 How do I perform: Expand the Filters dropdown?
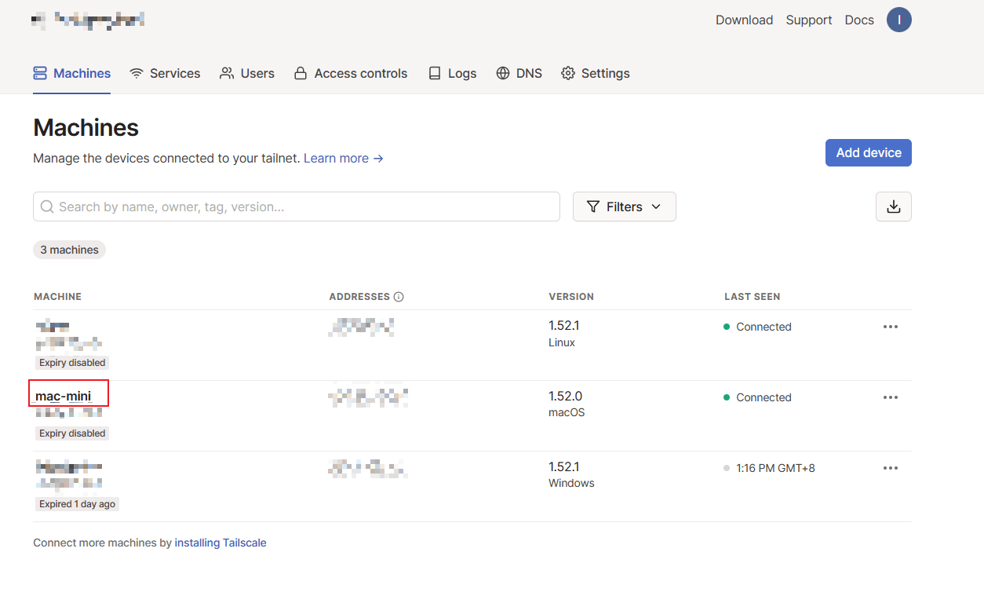click(625, 207)
